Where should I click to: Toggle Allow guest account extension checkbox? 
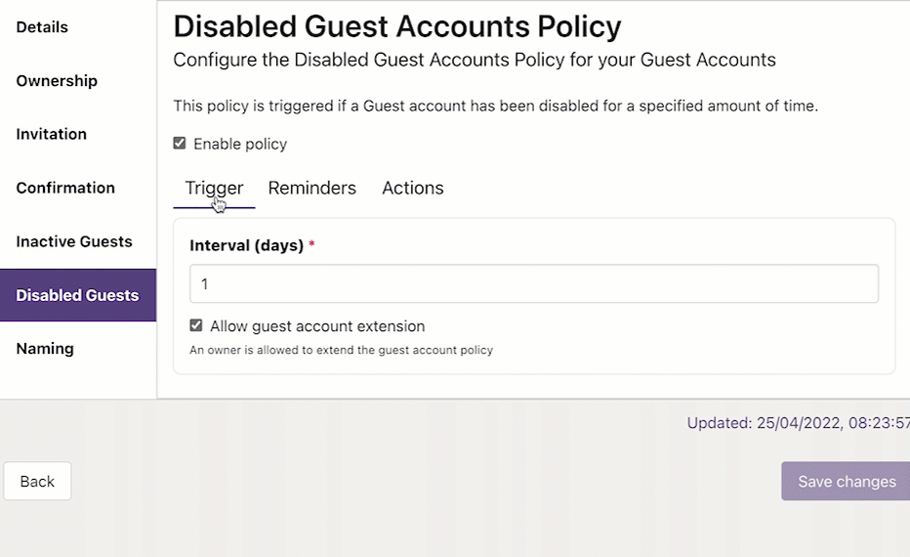[196, 325]
